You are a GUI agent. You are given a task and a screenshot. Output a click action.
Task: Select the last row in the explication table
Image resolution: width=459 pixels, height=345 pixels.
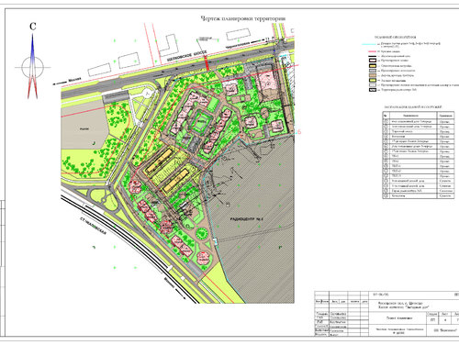(x=419, y=196)
